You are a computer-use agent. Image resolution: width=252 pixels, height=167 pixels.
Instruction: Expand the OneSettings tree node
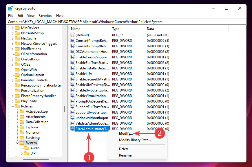tap(12, 59)
